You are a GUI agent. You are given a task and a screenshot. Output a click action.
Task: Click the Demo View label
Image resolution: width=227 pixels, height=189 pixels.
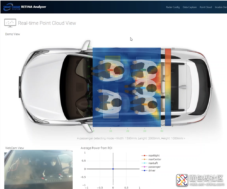pyautogui.click(x=12, y=34)
